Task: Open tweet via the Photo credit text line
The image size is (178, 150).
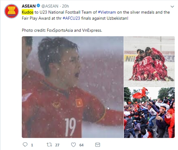Action: pos(62,30)
